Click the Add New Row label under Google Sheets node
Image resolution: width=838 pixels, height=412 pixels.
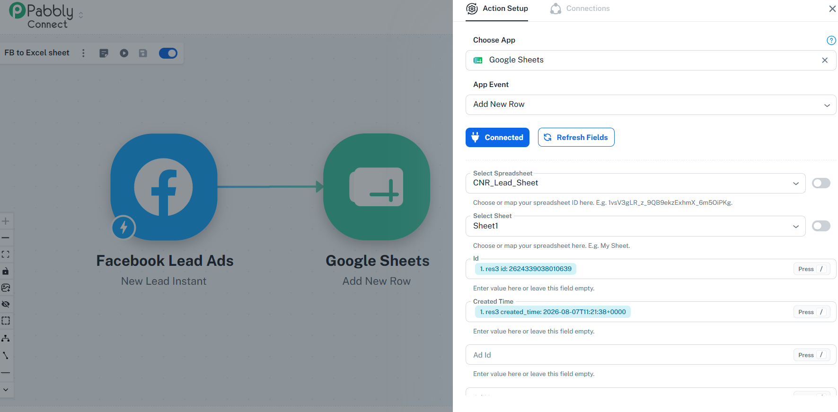coord(377,281)
